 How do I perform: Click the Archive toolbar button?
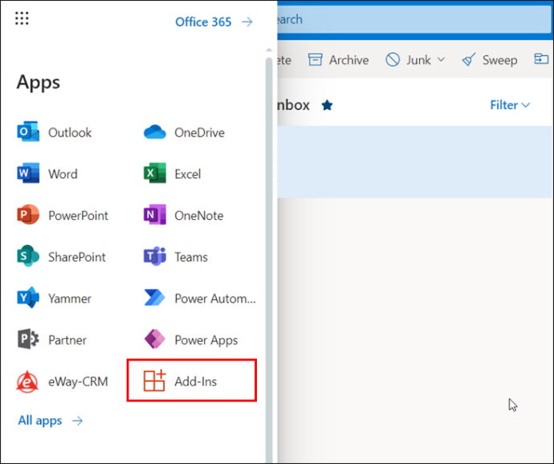(338, 59)
